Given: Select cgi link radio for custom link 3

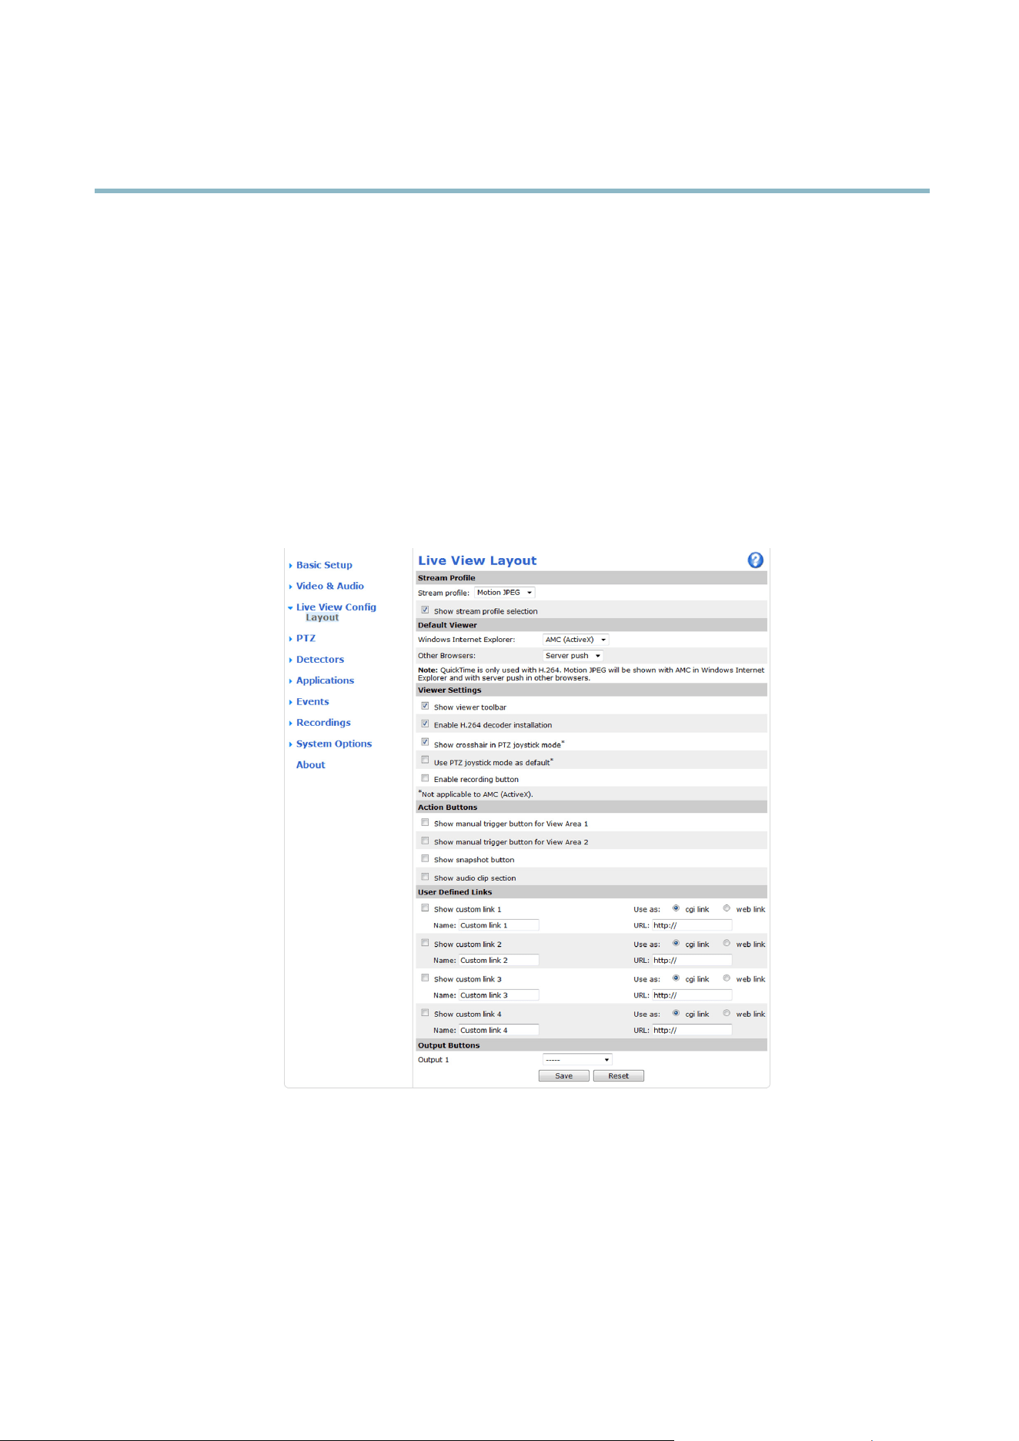Looking at the screenshot, I should [x=676, y=978].
